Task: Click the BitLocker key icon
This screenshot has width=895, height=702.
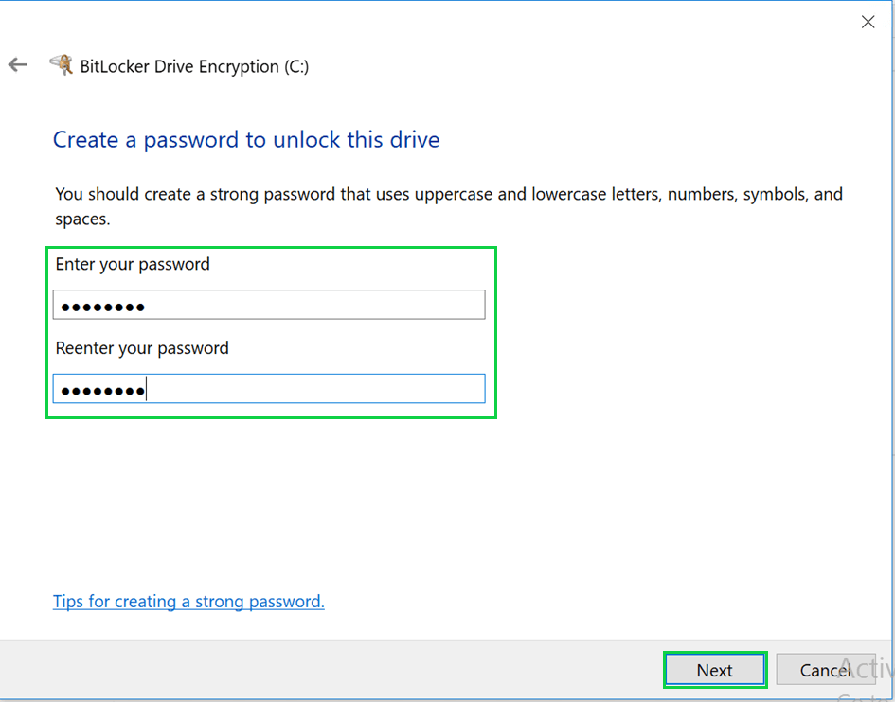Action: pos(62,65)
